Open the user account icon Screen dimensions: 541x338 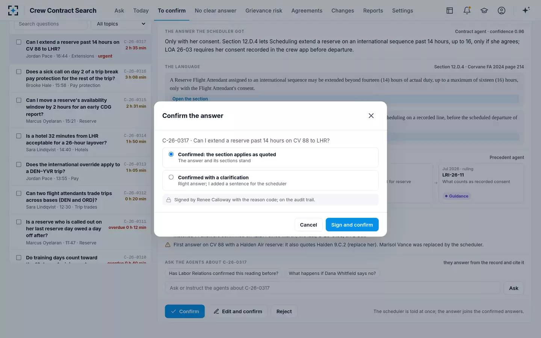(x=502, y=11)
